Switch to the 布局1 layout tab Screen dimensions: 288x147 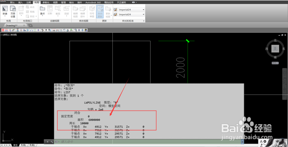point(23,145)
